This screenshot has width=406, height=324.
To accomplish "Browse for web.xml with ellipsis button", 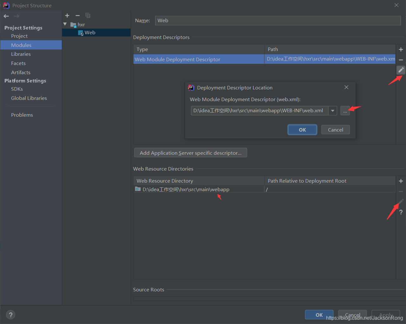I will (x=345, y=111).
